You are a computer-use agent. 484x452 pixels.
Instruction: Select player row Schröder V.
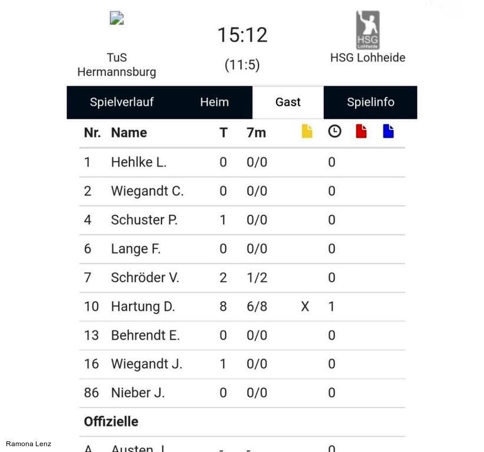pos(243,278)
